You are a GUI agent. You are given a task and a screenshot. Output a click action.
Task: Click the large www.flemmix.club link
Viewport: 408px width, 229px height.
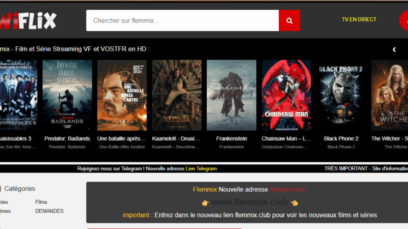250,202
